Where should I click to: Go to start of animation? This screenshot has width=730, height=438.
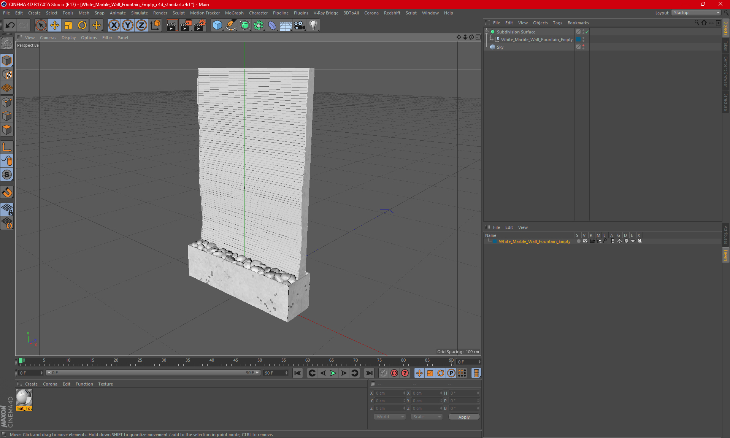(x=298, y=373)
